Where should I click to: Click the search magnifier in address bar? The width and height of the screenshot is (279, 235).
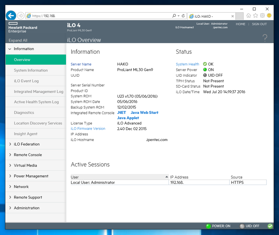[x=174, y=16]
